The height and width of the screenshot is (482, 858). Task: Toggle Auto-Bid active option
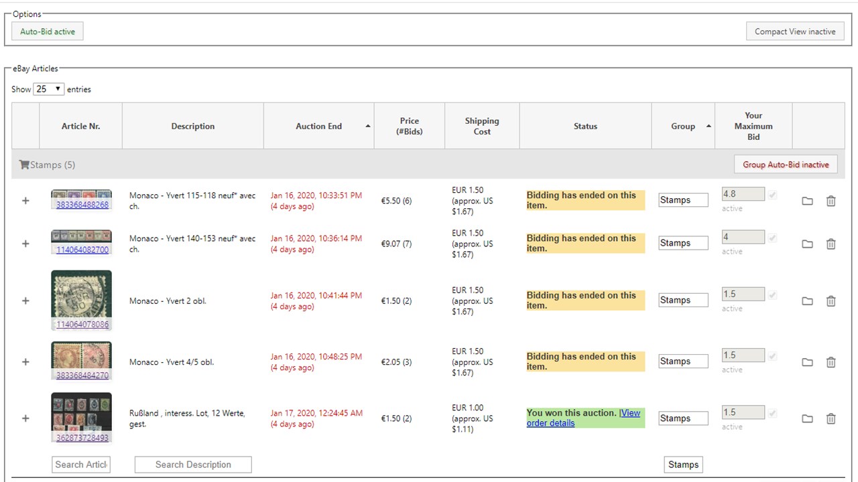click(48, 31)
